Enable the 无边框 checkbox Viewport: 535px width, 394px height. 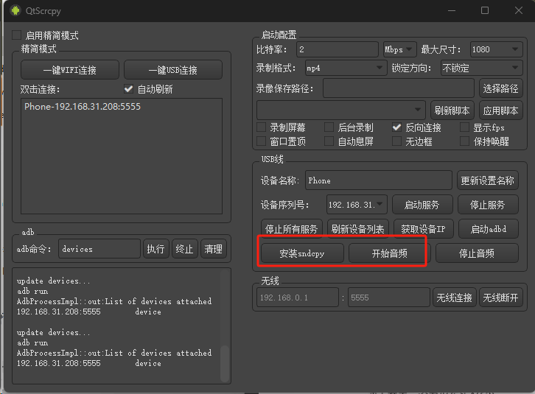(x=396, y=141)
